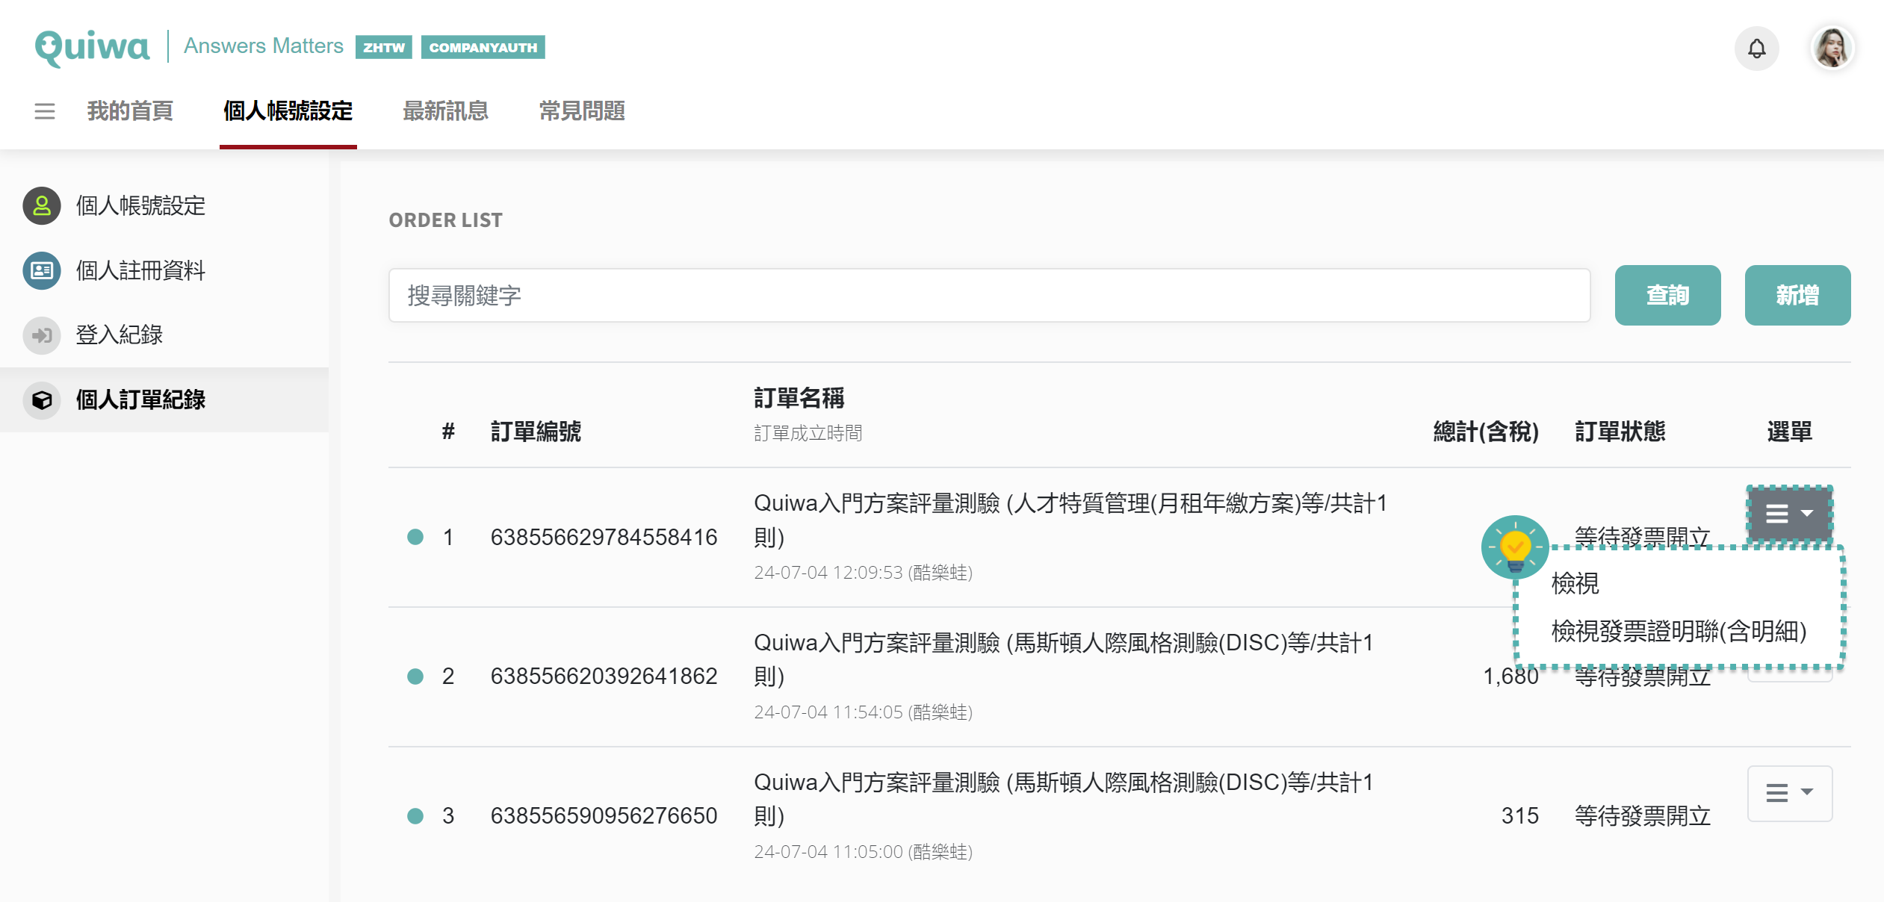Click order number 638556620392641862
Viewport: 1884px width, 902px height.
604,676
